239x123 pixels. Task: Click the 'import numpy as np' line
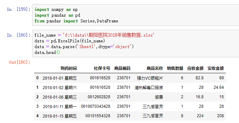pos(56,9)
